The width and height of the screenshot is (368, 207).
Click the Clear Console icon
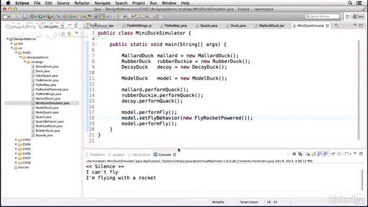pos(308,154)
